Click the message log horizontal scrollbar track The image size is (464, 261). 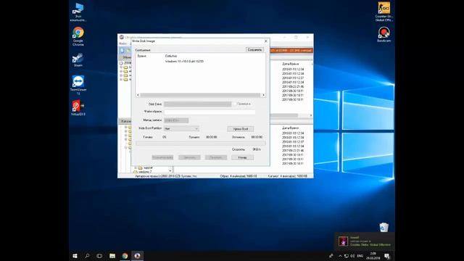[x=201, y=95]
